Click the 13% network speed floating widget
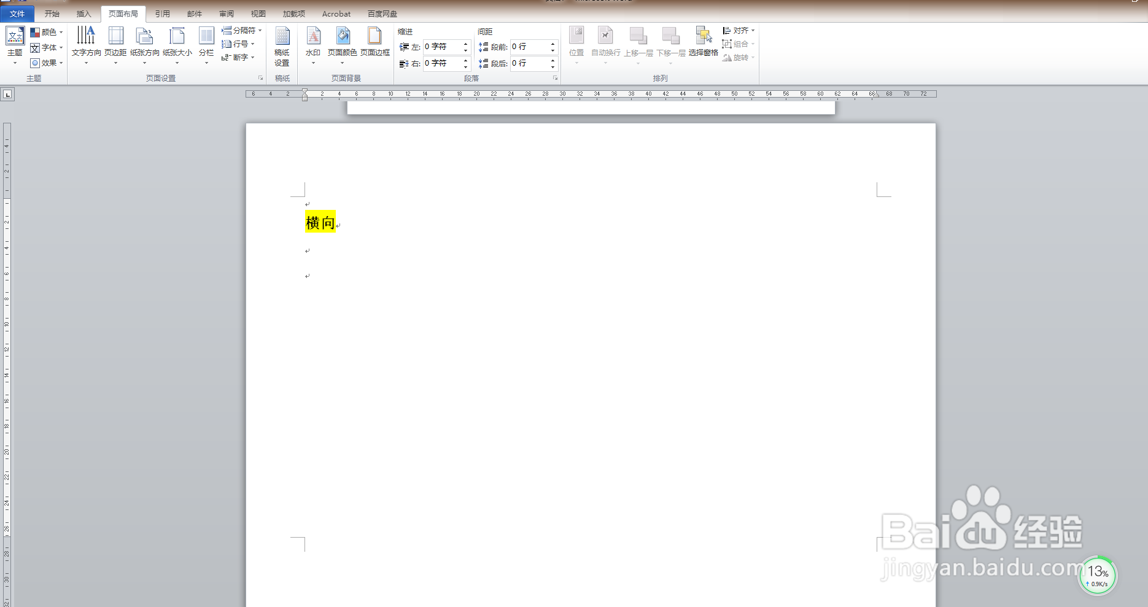This screenshot has height=607, width=1148. 1098,576
